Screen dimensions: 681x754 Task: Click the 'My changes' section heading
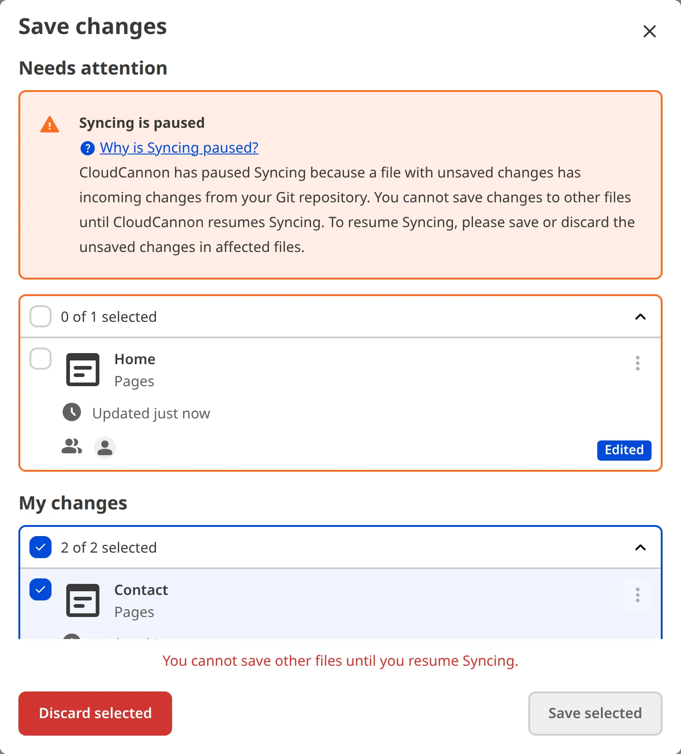coord(73,503)
